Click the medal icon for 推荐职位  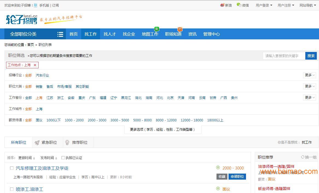coord(67,143)
